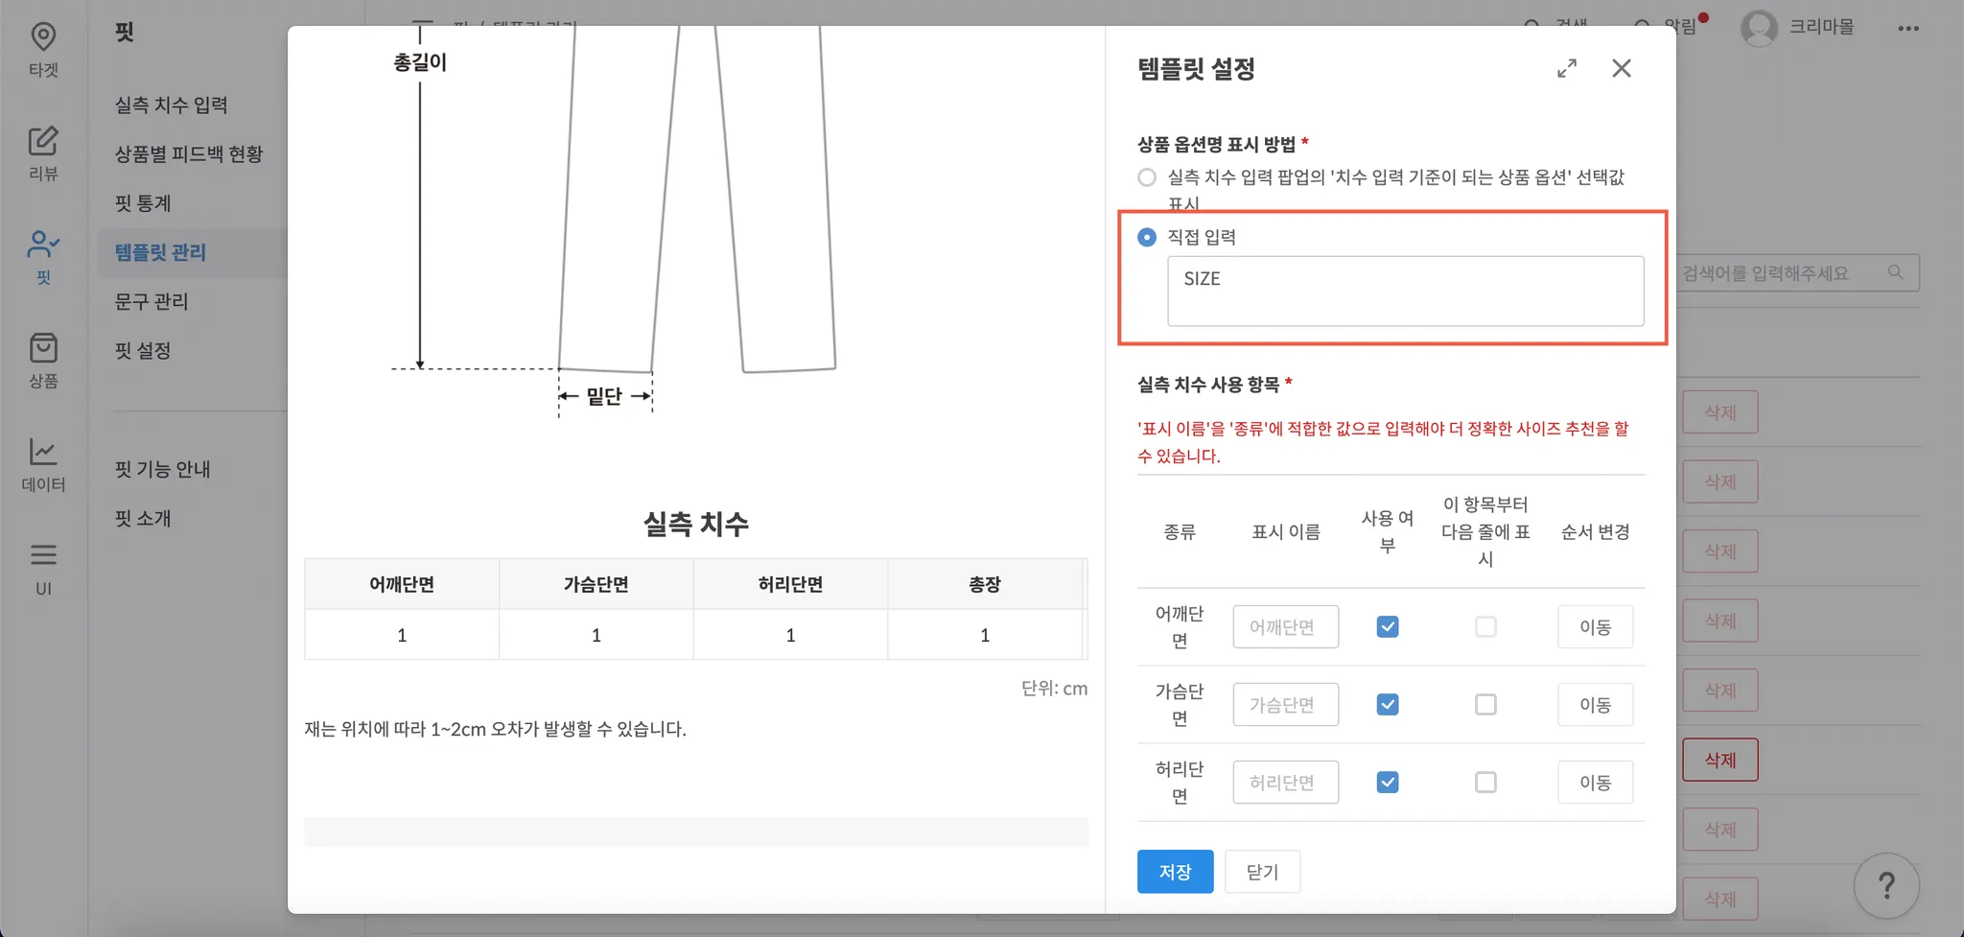
Task: Click the help question mark button
Action: click(x=1885, y=885)
